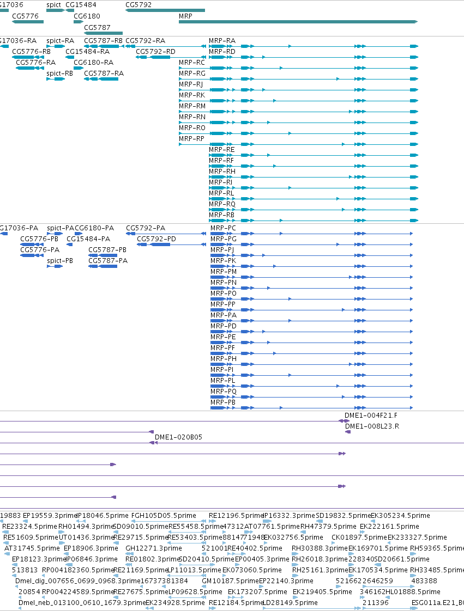Select transcript MRP-RJ
Screen dimensions: 464x611
[x=191, y=84]
